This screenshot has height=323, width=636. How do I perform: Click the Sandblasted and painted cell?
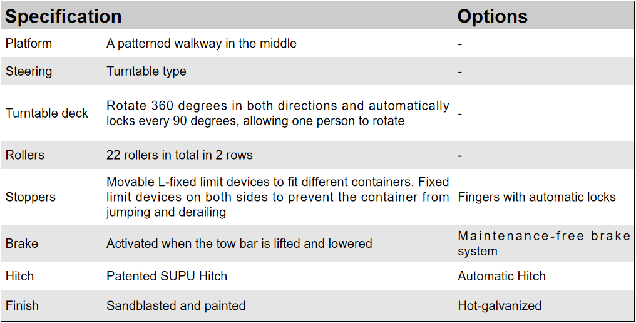(176, 306)
